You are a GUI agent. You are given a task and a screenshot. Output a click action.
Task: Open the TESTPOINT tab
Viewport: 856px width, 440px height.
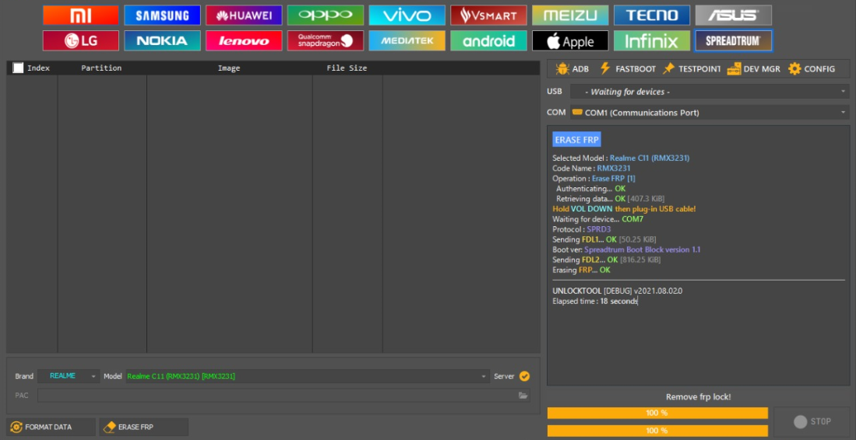click(692, 69)
